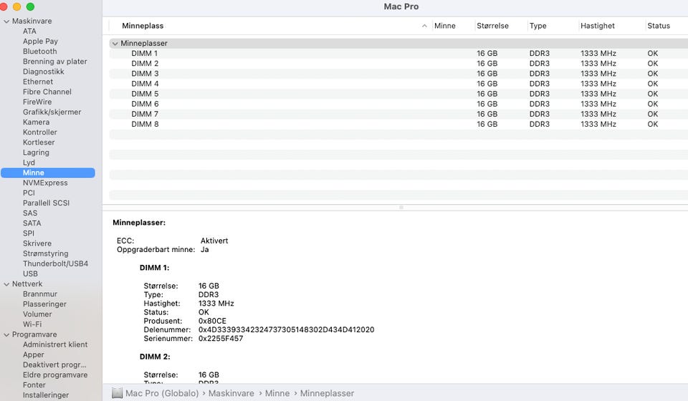This screenshot has width=688, height=401.
Task: Select Plasseringer network item
Action: [44, 304]
